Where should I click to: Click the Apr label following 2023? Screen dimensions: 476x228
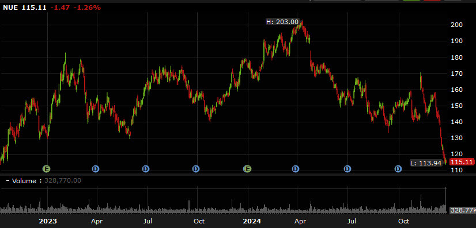(97, 221)
